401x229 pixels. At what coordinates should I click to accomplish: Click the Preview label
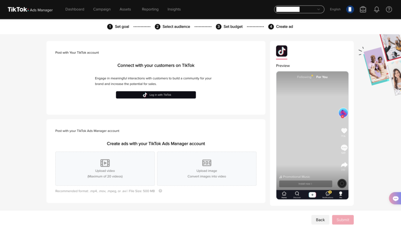283,66
